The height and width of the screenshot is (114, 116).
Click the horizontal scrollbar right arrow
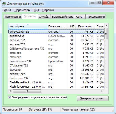tap(102, 91)
